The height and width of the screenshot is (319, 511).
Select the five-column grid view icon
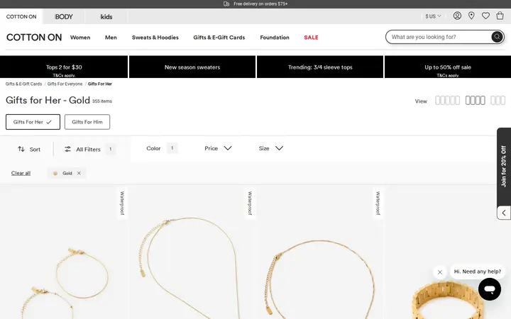point(447,100)
